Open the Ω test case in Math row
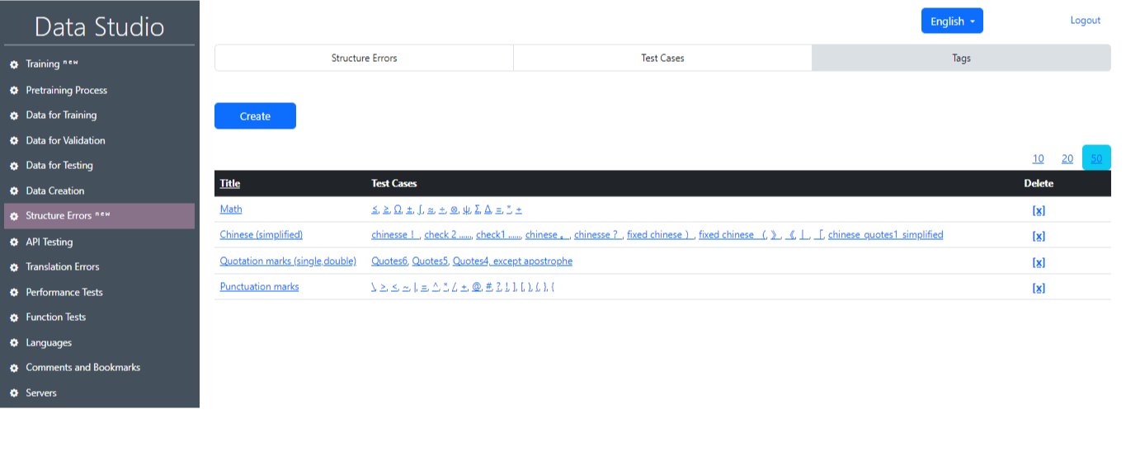 [x=398, y=209]
